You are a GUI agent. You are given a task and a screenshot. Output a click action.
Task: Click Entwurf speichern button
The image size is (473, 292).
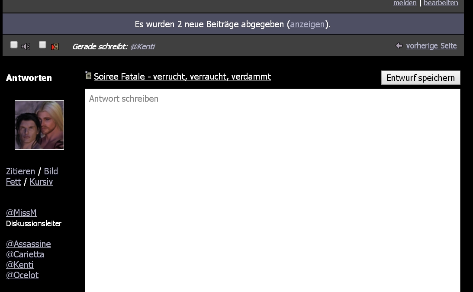(421, 78)
